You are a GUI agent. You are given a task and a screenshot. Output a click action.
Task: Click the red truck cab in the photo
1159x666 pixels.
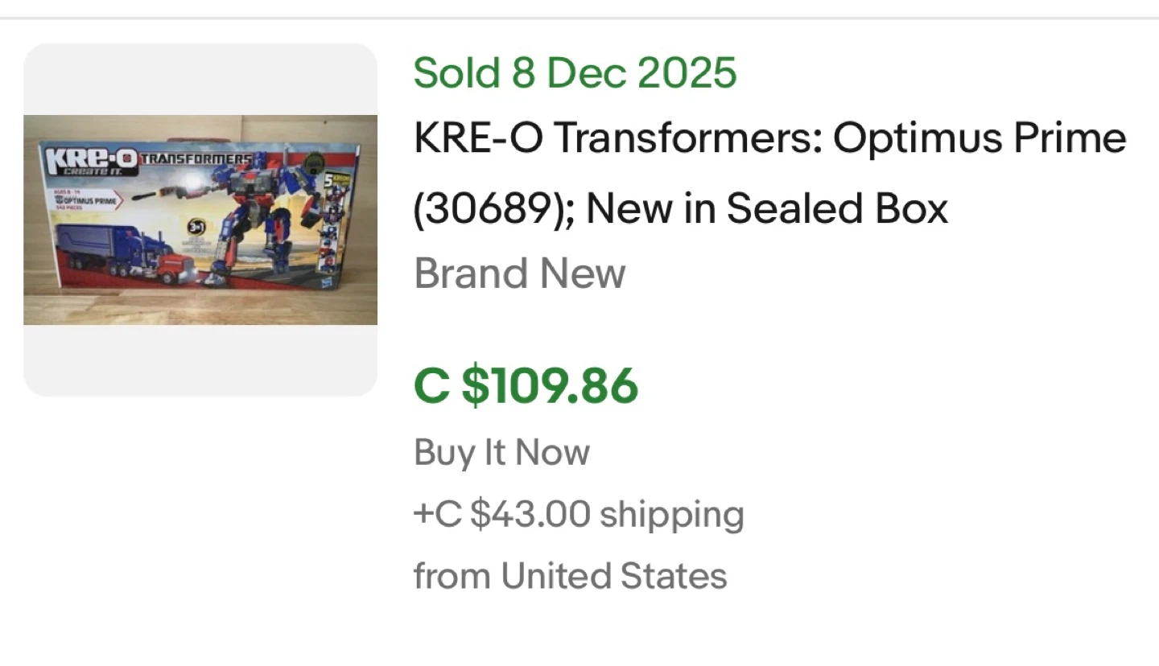[175, 267]
